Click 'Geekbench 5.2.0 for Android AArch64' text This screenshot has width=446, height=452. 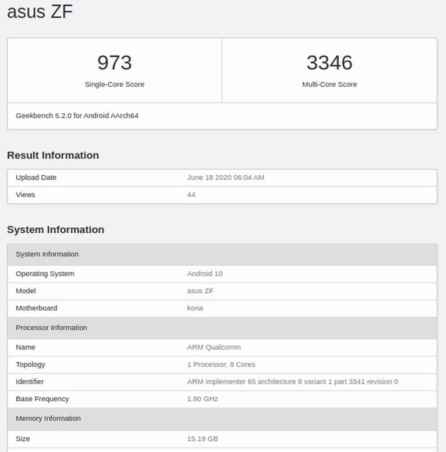point(77,116)
